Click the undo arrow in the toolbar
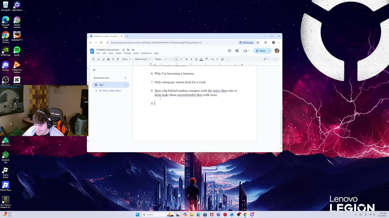The image size is (389, 218). pyautogui.click(x=98, y=59)
